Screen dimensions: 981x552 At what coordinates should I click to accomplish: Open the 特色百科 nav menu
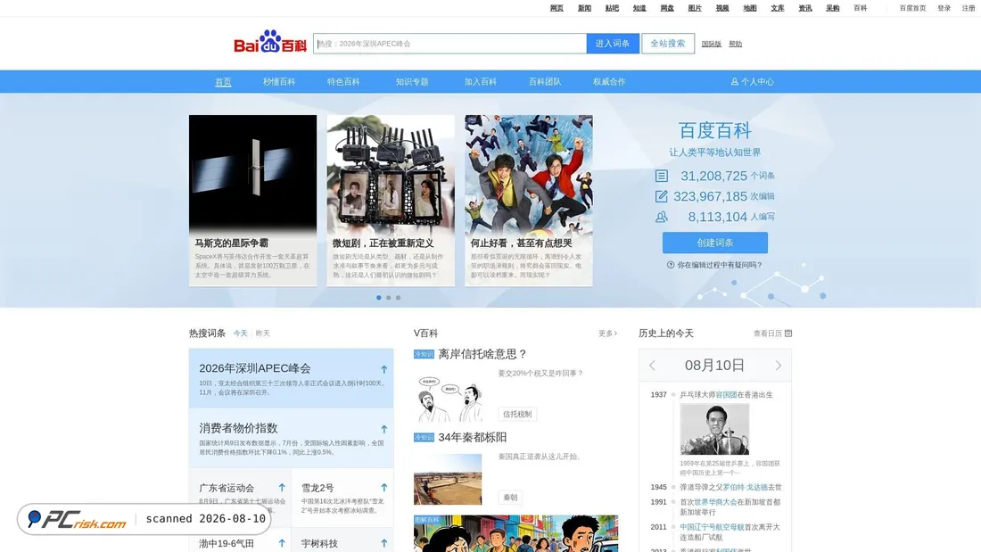click(x=343, y=82)
